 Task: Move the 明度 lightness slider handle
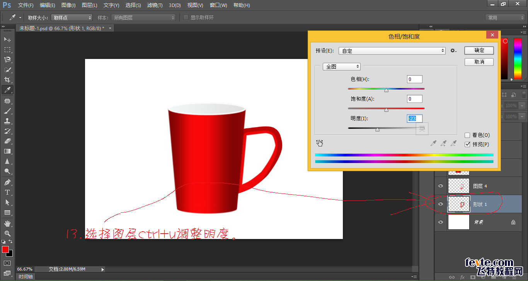[x=378, y=130]
